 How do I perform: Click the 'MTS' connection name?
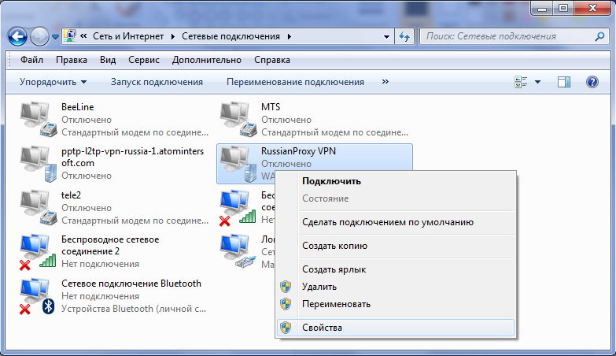(x=271, y=107)
